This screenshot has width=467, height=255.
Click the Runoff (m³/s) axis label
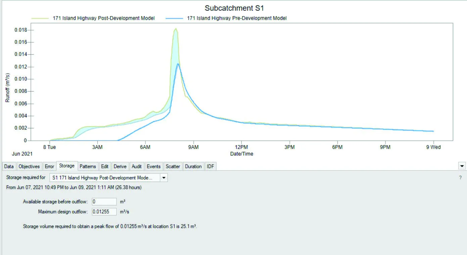coord(8,87)
